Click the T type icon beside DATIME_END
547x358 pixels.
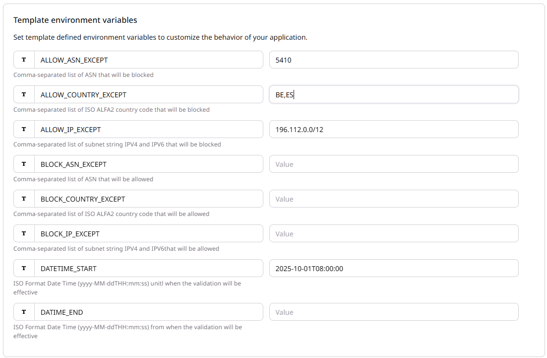tap(24, 312)
